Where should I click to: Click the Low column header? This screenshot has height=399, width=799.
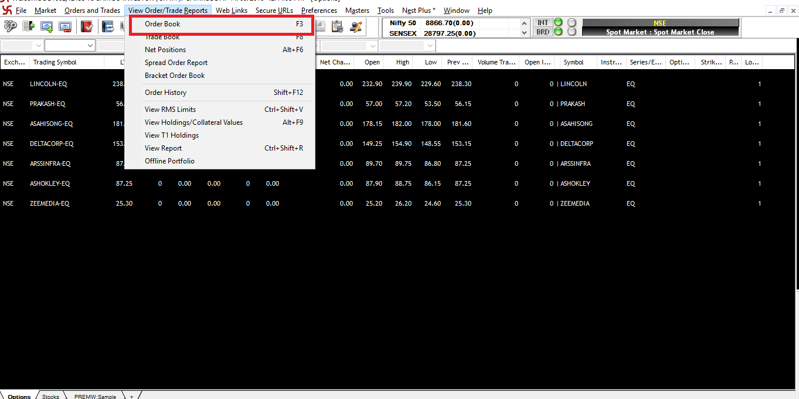(x=427, y=62)
